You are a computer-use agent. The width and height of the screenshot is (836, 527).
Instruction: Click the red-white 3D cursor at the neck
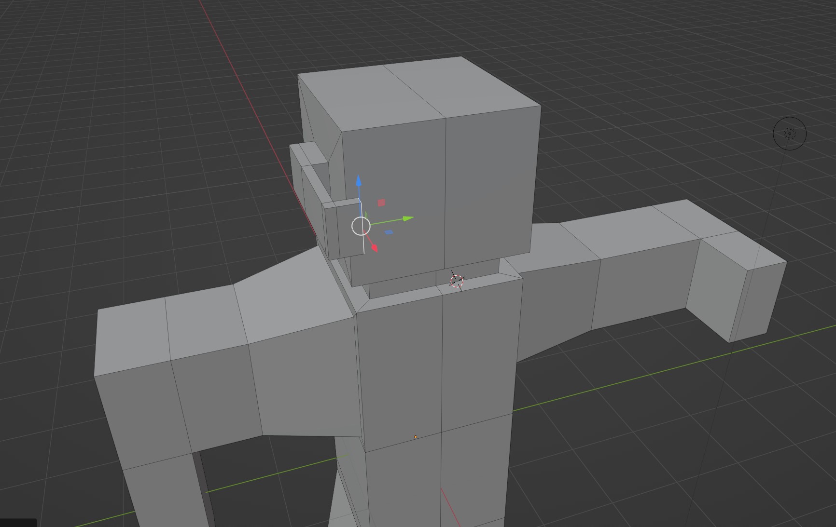pos(457,281)
